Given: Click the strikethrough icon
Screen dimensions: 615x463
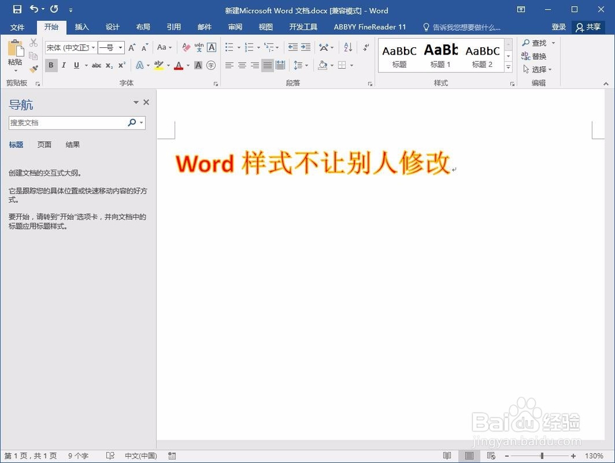Looking at the screenshot, I should pos(97,65).
